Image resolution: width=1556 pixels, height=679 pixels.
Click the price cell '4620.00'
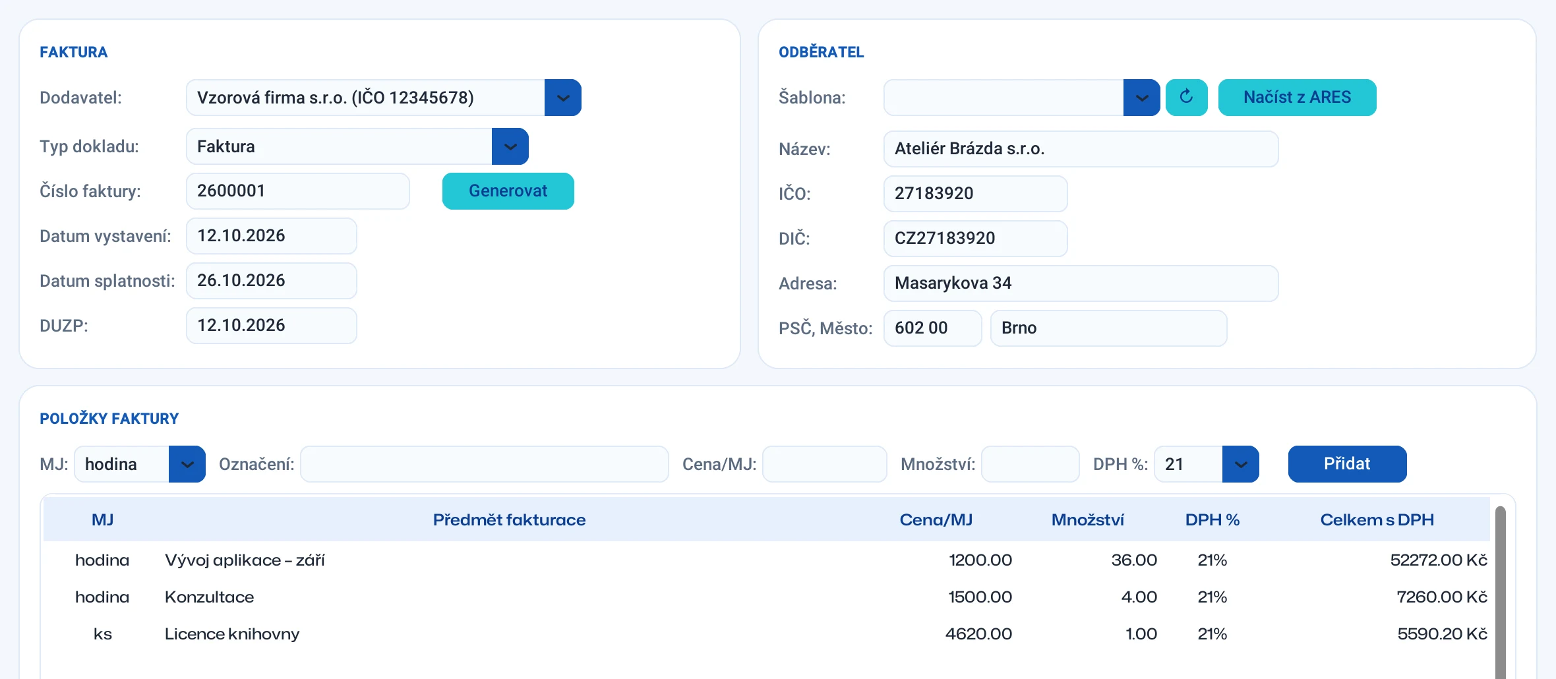(x=978, y=634)
